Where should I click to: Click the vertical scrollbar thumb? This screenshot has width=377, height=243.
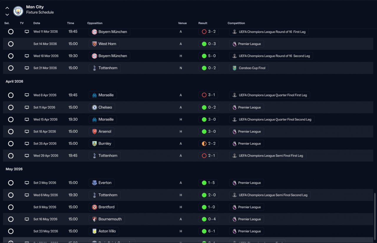click(x=375, y=217)
